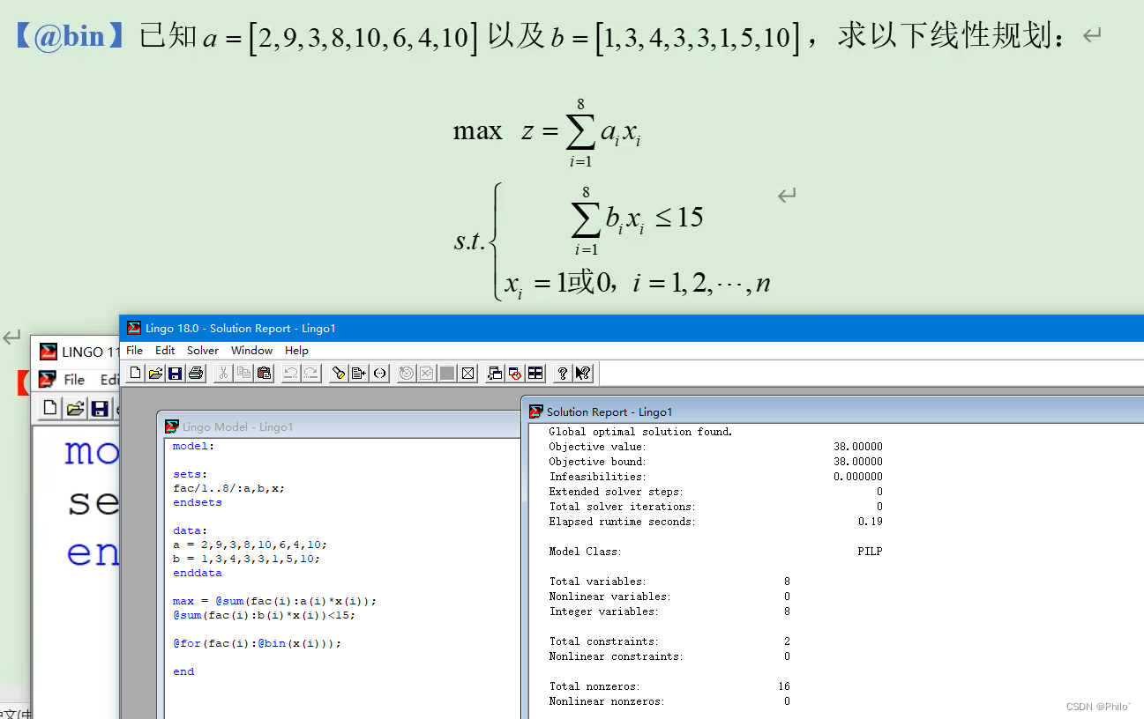The height and width of the screenshot is (719, 1144).
Task: Click the Redo arrow icon
Action: point(311,374)
